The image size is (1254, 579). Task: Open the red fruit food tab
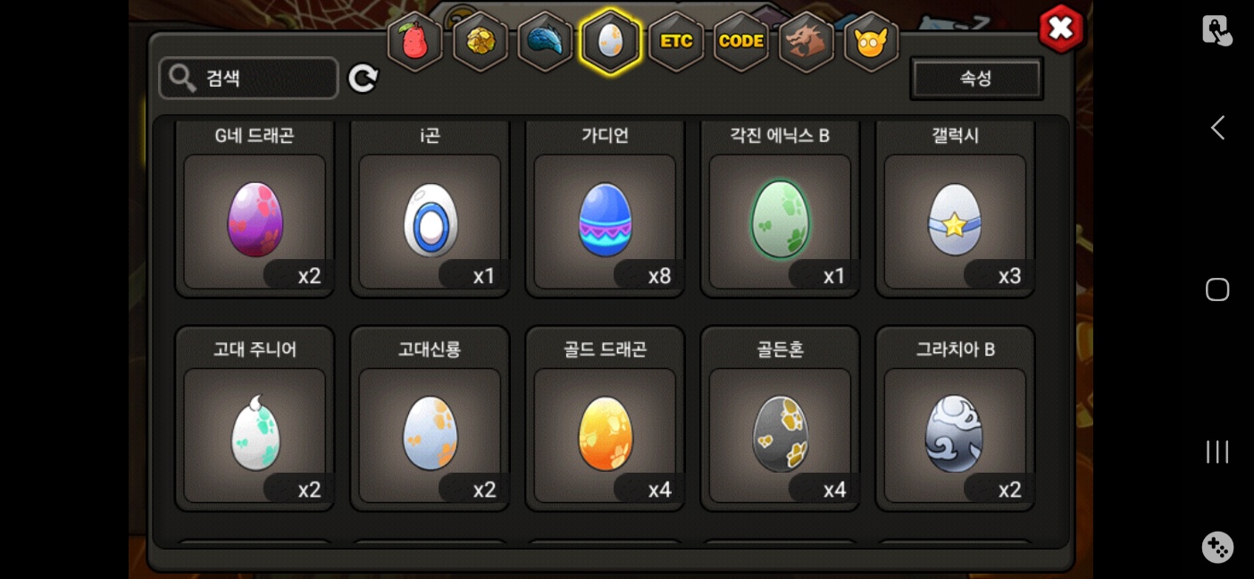coord(415,42)
